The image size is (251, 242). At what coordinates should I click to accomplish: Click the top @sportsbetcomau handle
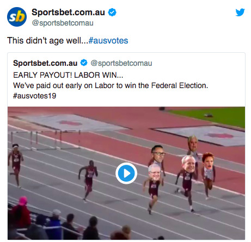coord(63,23)
